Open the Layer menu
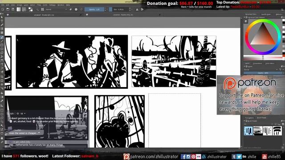Image resolution: width=285 pixels, height=160 pixels. (x=26, y=5)
